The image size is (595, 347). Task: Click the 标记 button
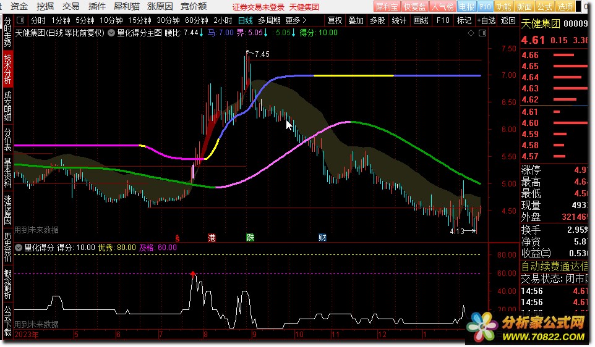point(464,20)
